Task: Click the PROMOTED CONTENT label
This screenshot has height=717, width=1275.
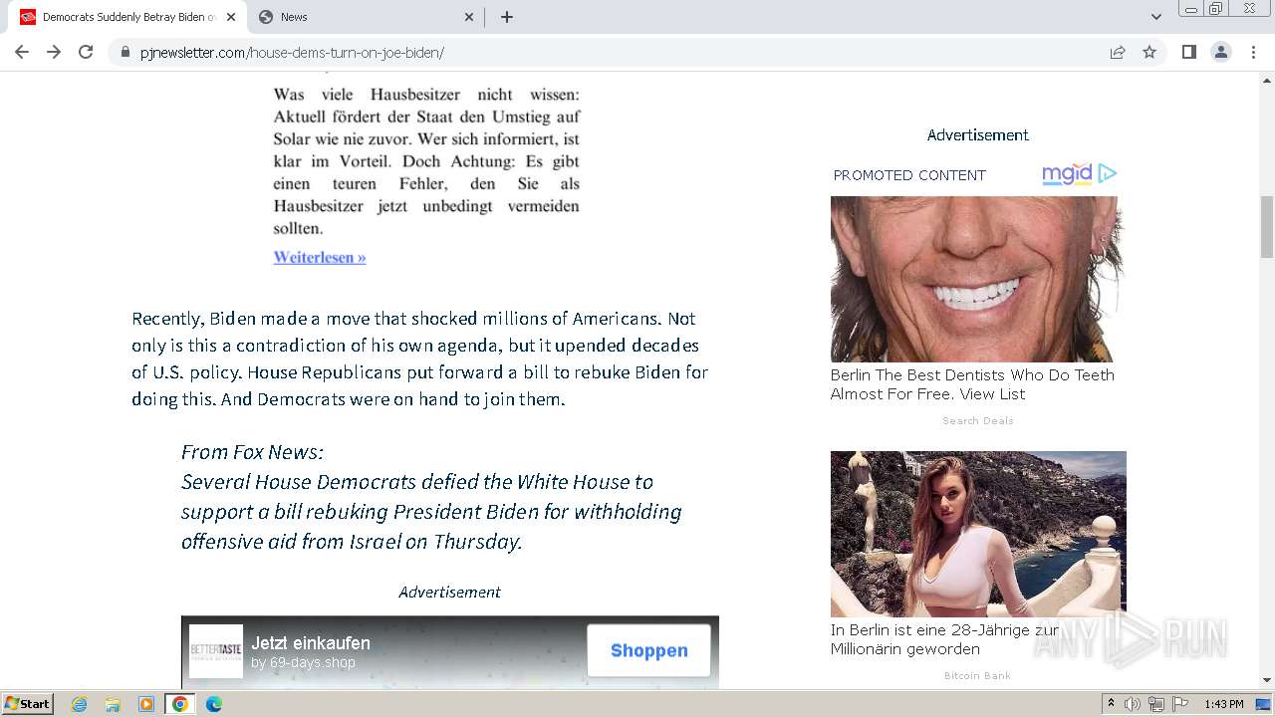Action: (x=909, y=175)
